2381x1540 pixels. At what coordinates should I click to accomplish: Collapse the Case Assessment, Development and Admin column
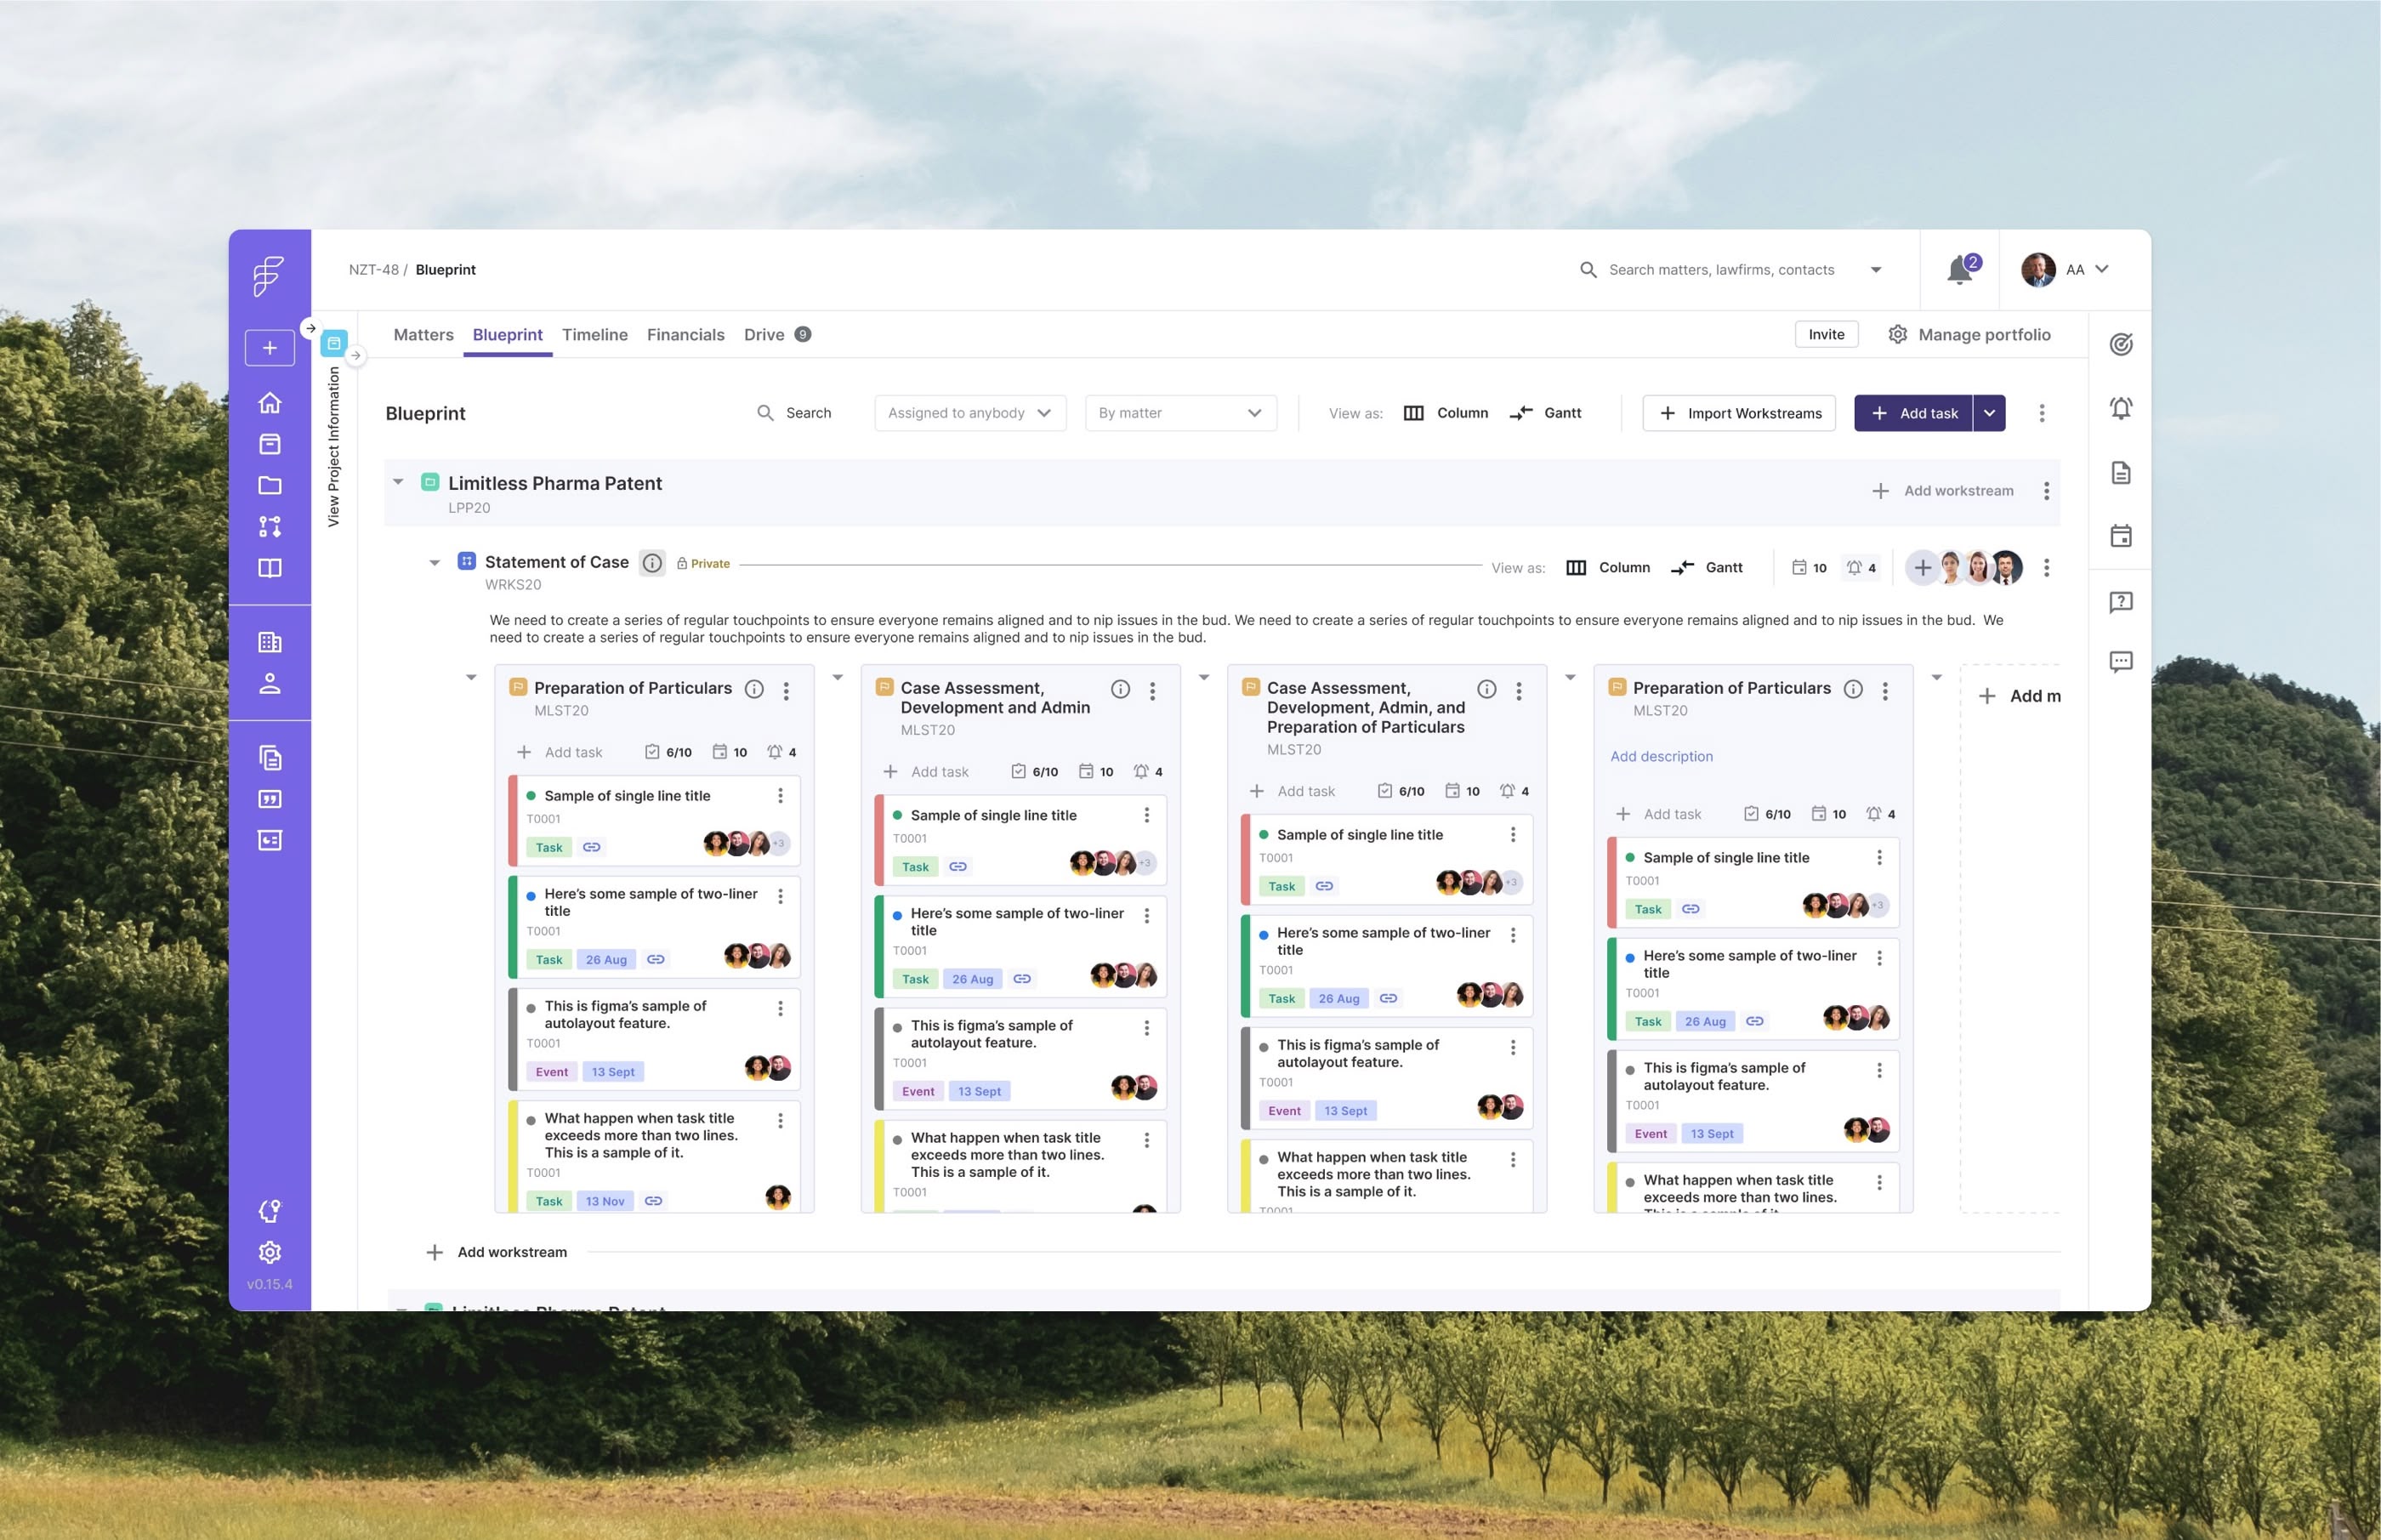[838, 678]
